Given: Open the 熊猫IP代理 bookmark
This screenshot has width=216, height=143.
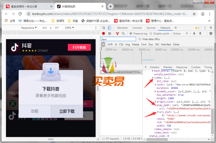Looking at the screenshot, I should point(96,21).
